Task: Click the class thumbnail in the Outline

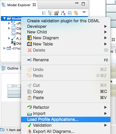Action: click(14, 91)
